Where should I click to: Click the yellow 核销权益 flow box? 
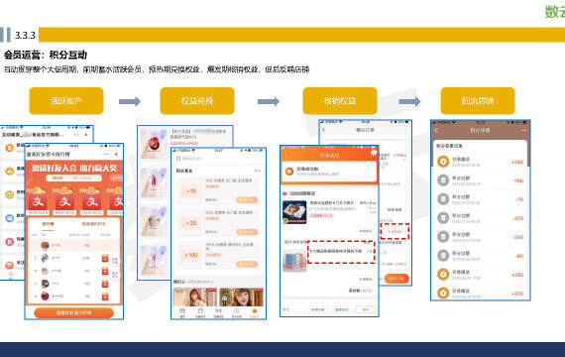[340, 101]
